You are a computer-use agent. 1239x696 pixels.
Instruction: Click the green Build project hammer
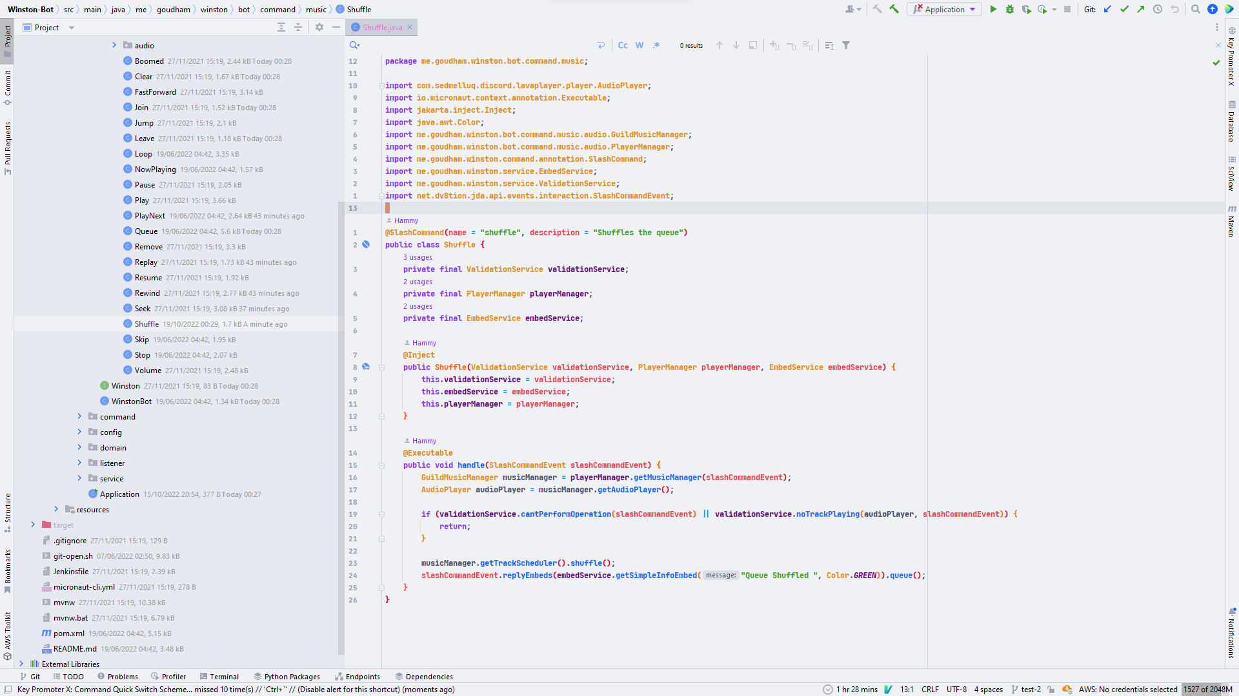894,10
